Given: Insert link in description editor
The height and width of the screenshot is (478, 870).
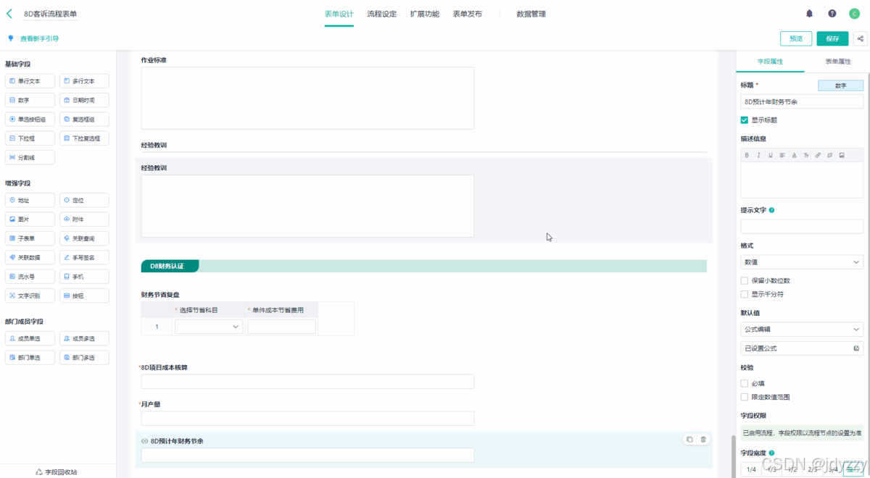Looking at the screenshot, I should 818,155.
